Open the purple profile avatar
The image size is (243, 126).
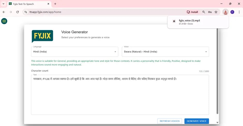[x=232, y=12]
